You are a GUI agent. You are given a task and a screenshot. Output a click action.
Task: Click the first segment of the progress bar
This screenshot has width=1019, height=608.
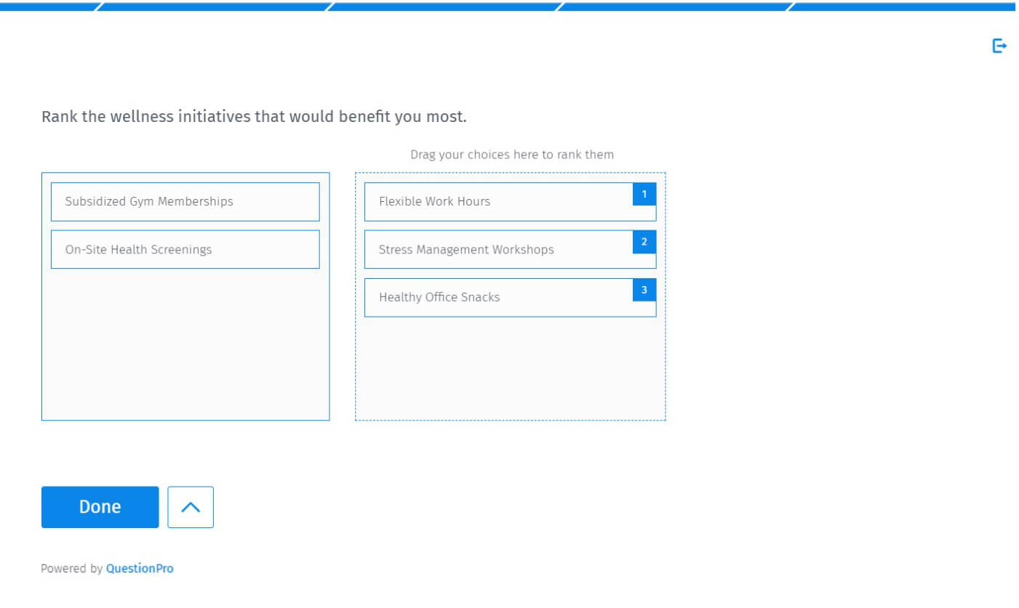click(47, 7)
